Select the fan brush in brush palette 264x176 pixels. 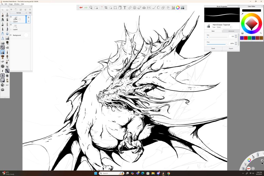click(x=3, y=57)
